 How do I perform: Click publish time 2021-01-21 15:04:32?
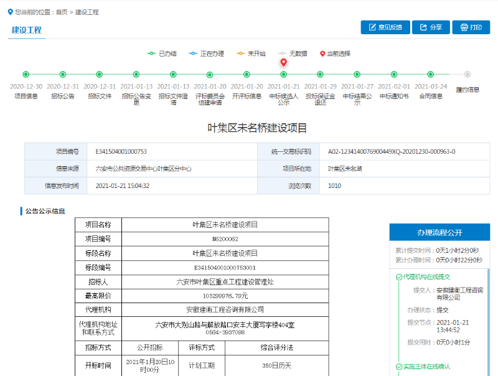point(122,186)
